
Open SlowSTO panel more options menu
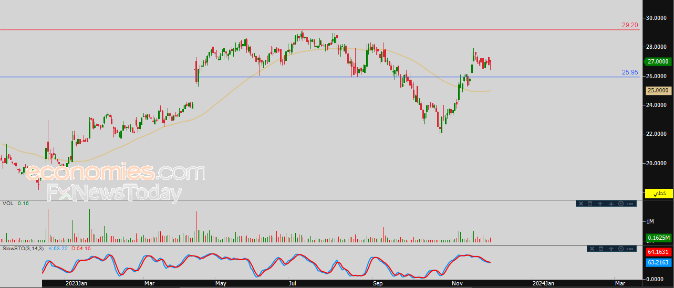pos(630,249)
